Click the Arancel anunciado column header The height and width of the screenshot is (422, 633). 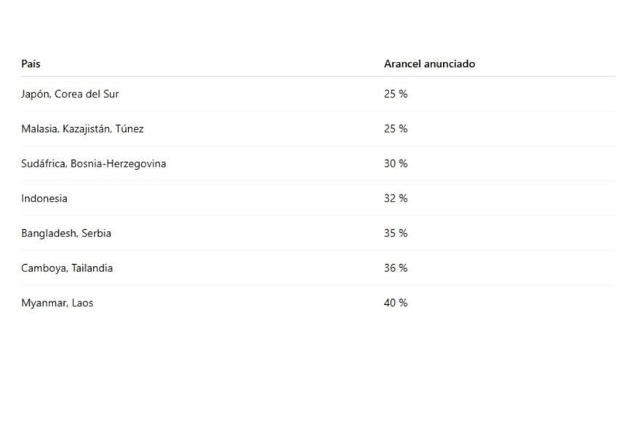click(x=429, y=64)
